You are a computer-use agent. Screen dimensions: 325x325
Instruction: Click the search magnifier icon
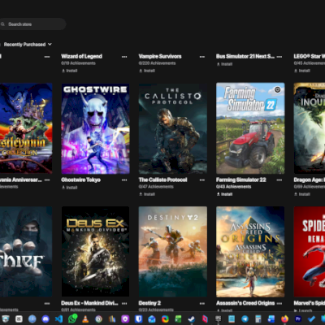tap(2, 24)
